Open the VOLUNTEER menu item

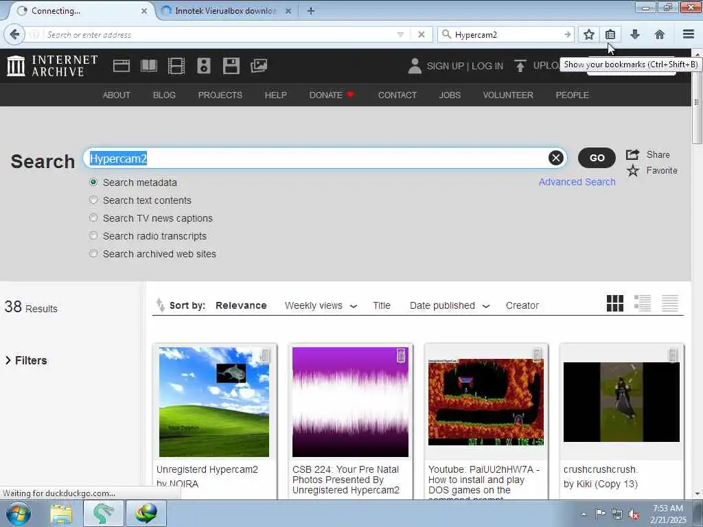click(x=508, y=95)
